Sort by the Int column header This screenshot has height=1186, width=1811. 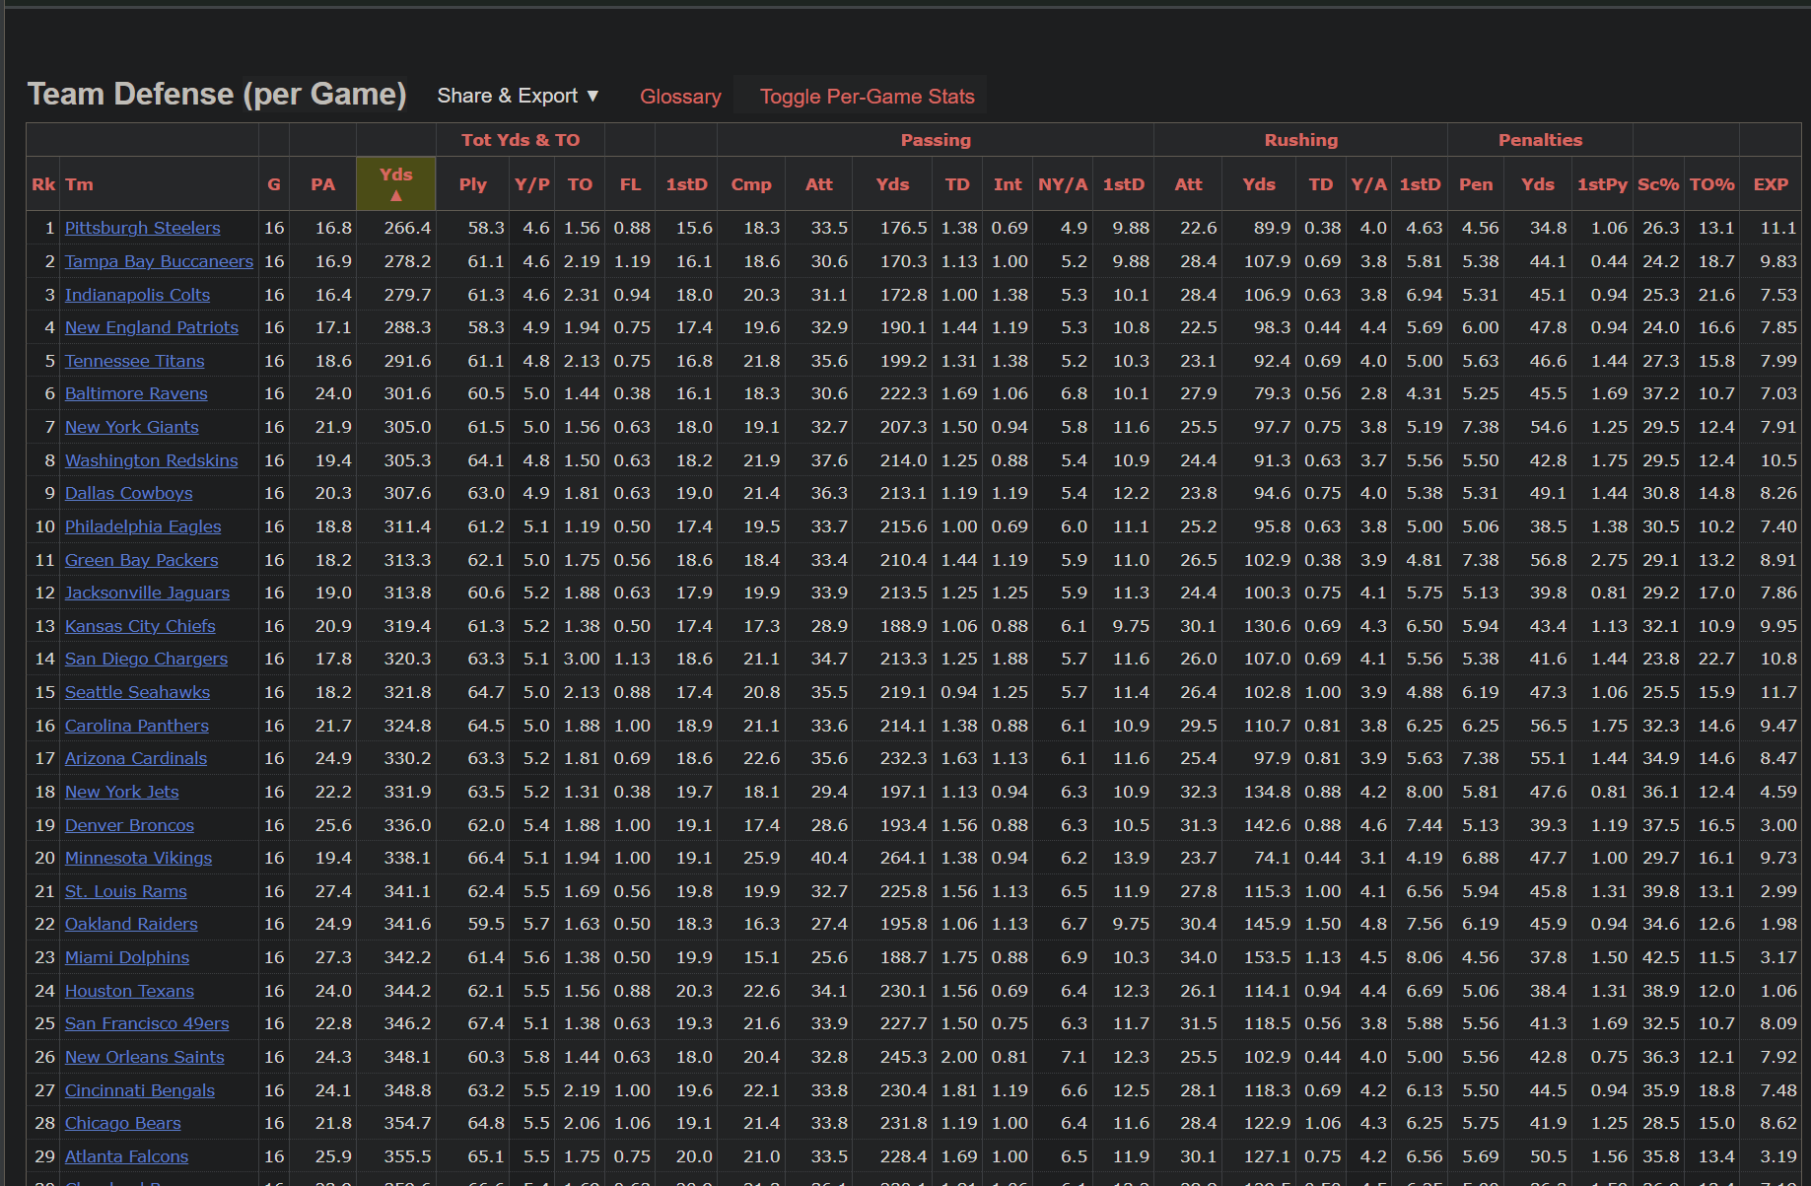tap(1008, 184)
